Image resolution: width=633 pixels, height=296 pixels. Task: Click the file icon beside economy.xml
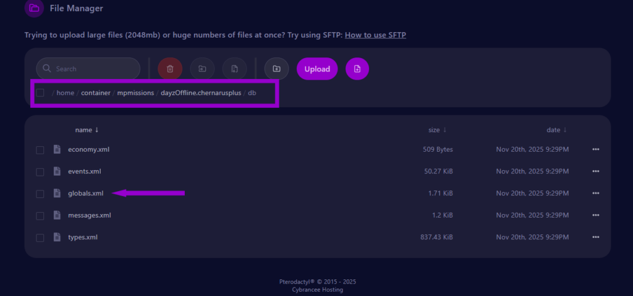point(57,149)
